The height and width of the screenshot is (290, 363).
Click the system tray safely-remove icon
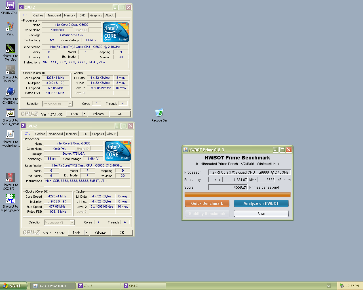(342, 286)
